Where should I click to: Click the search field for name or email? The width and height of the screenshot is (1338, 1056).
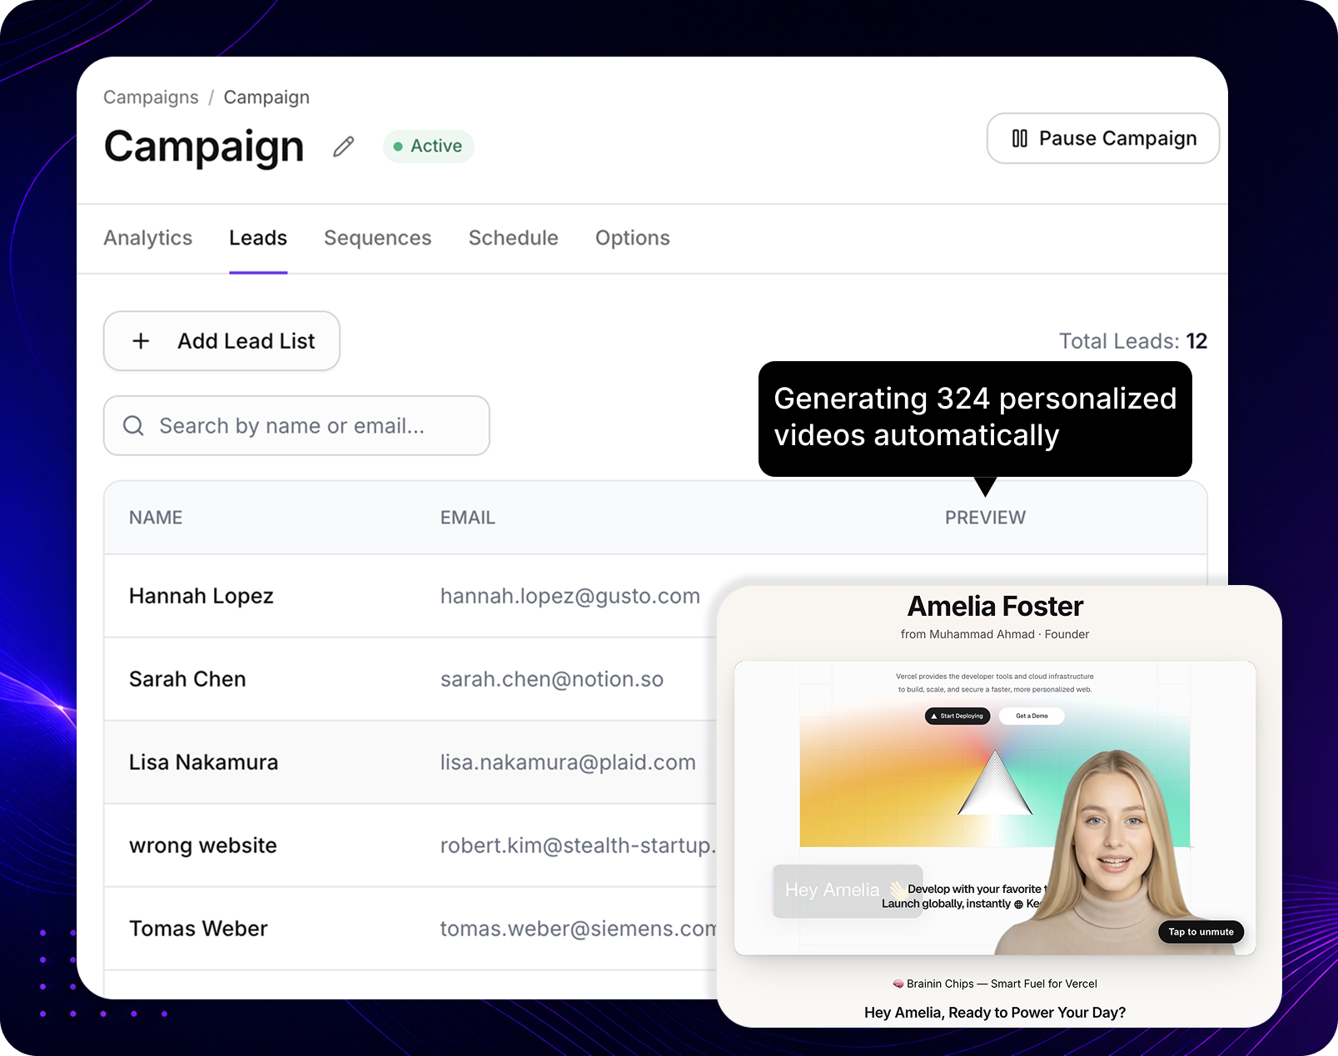pos(296,425)
